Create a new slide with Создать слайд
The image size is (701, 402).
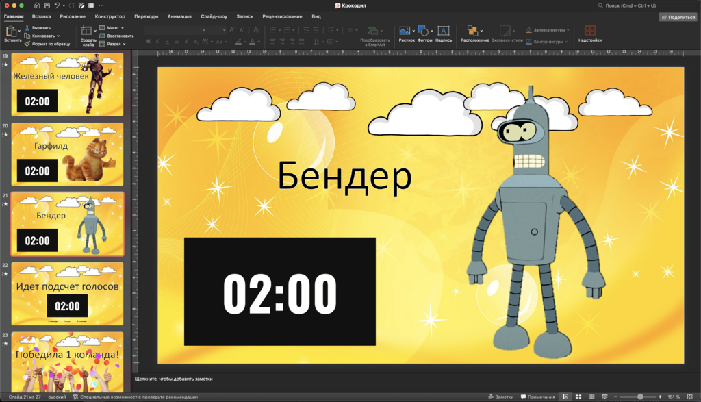pyautogui.click(x=88, y=36)
